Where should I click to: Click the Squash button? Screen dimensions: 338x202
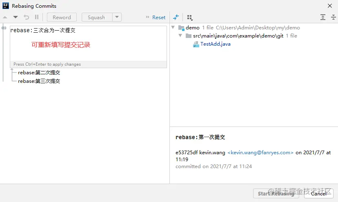(x=97, y=17)
